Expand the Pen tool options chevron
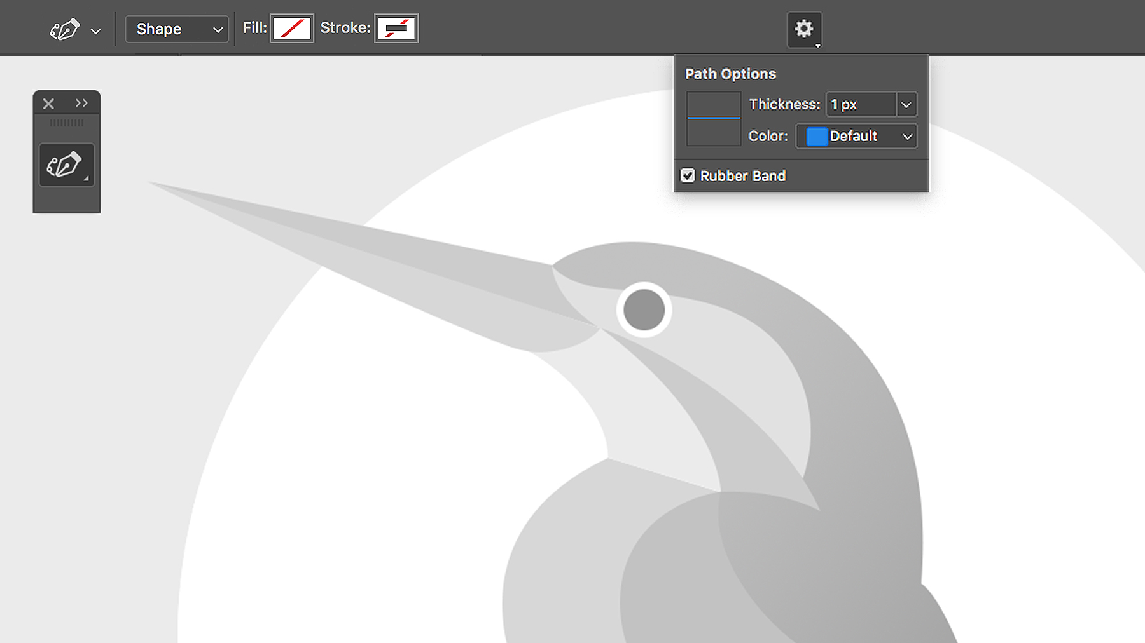 95,30
